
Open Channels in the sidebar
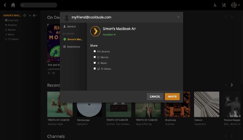tap(12, 20)
